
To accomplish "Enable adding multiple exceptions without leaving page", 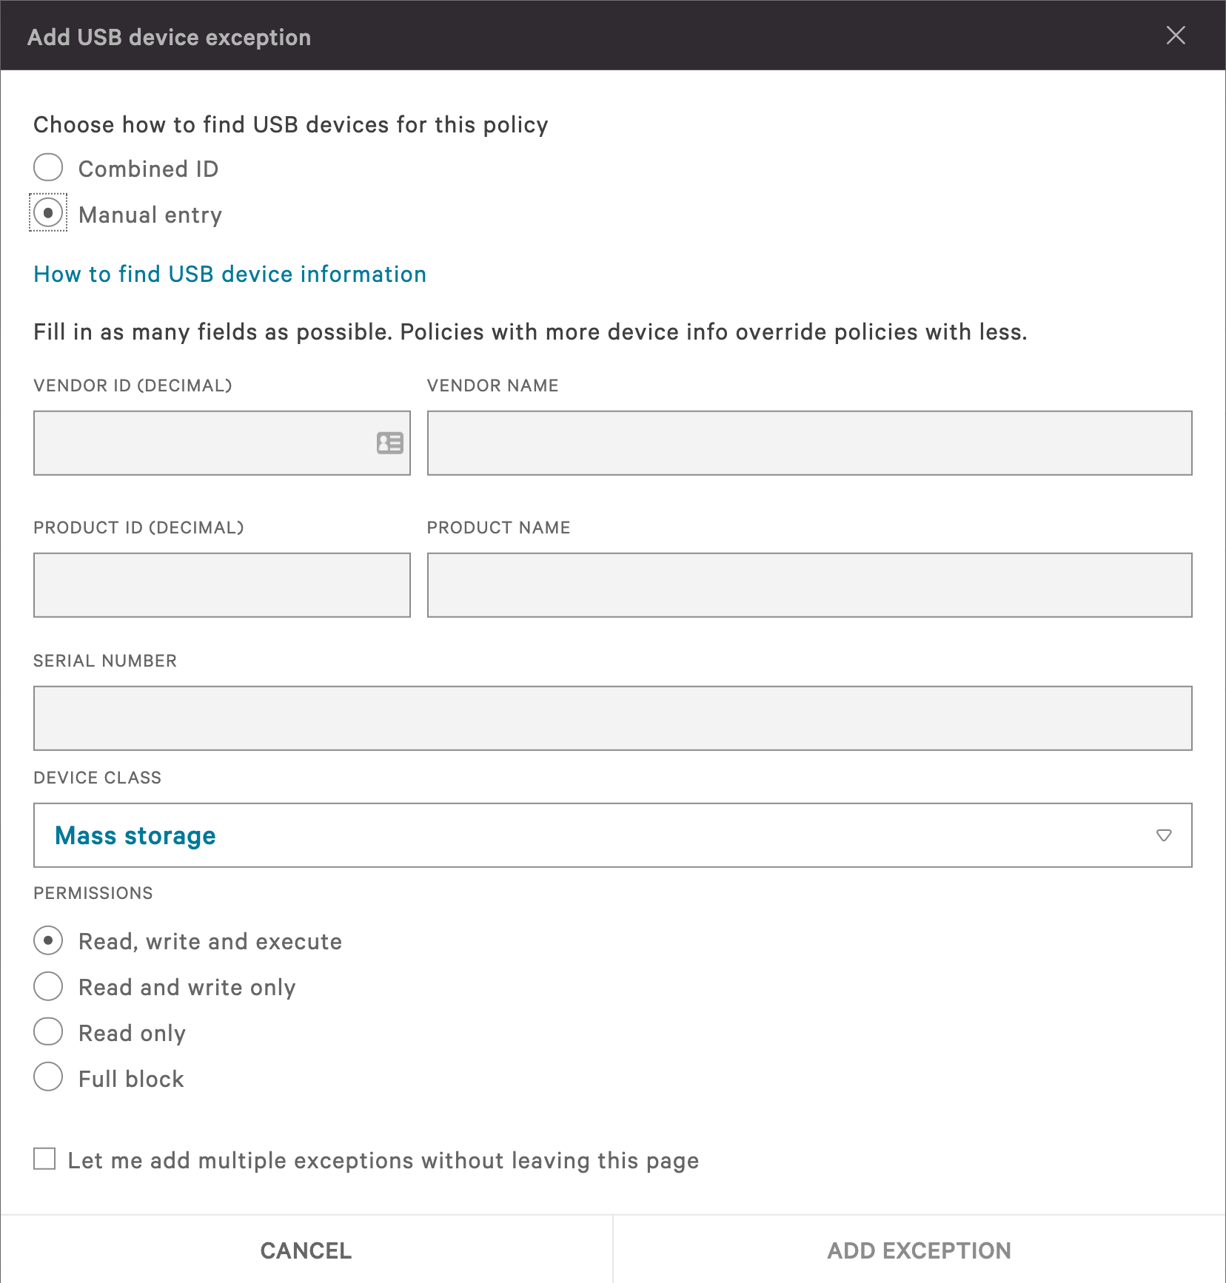I will coord(44,1159).
